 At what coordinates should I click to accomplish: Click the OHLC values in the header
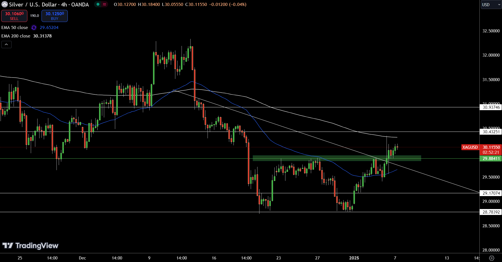[180, 5]
